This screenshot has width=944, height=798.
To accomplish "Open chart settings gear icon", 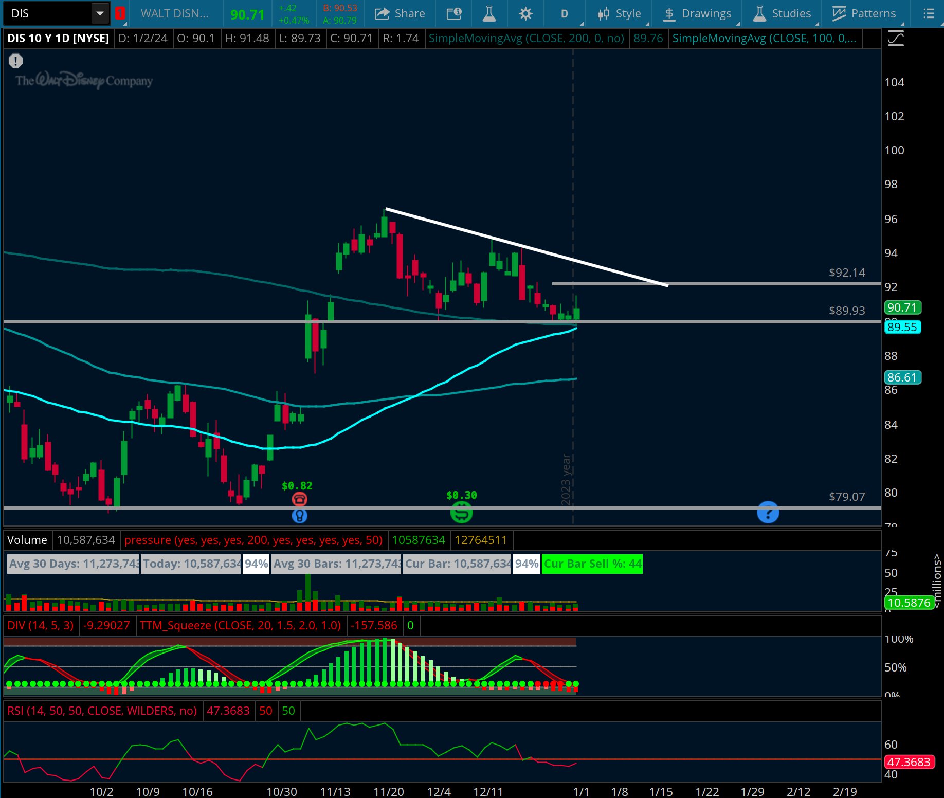I will [x=525, y=13].
